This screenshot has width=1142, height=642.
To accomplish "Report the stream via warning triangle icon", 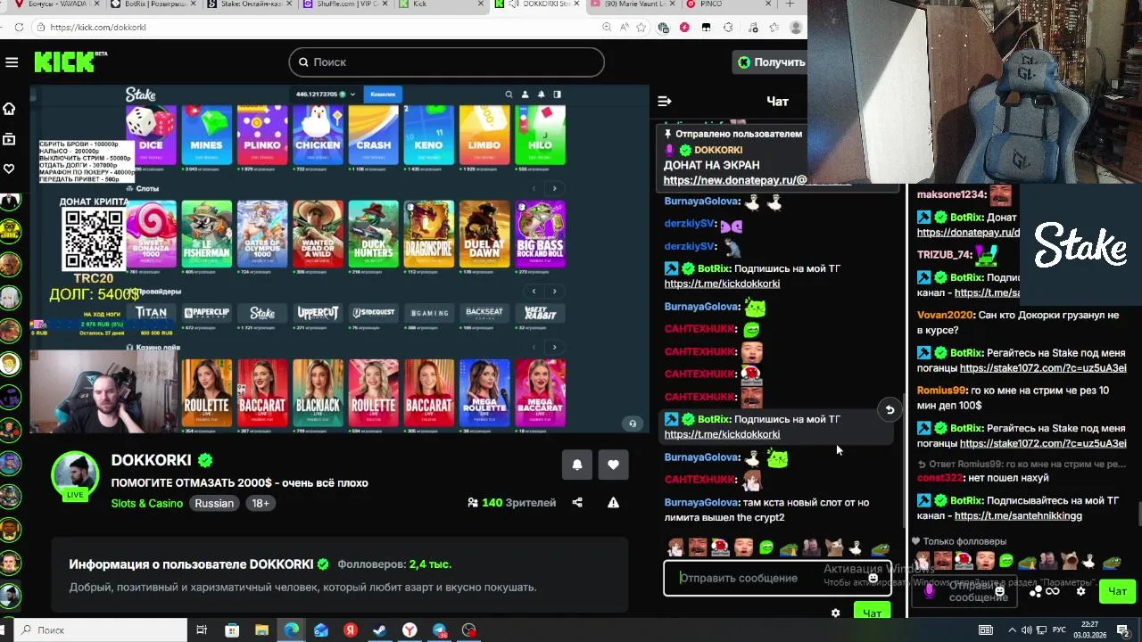I will click(x=613, y=503).
